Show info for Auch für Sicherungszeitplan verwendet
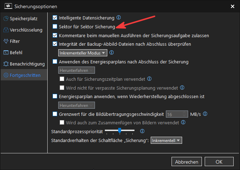 [149, 79]
